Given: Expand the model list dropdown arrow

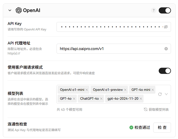Looking at the screenshot, I should (166, 94).
